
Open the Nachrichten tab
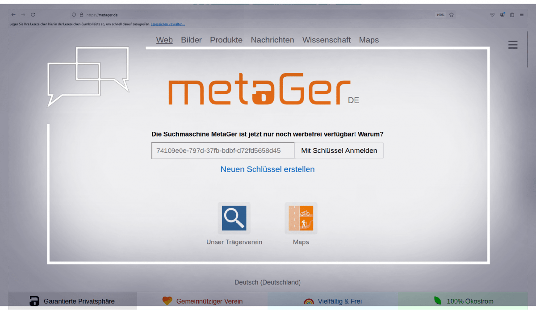click(272, 40)
